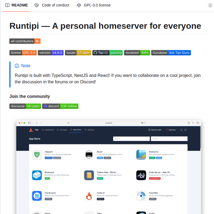Toggle dark mode moon icon
This screenshot has height=214, width=214.
tap(182, 130)
